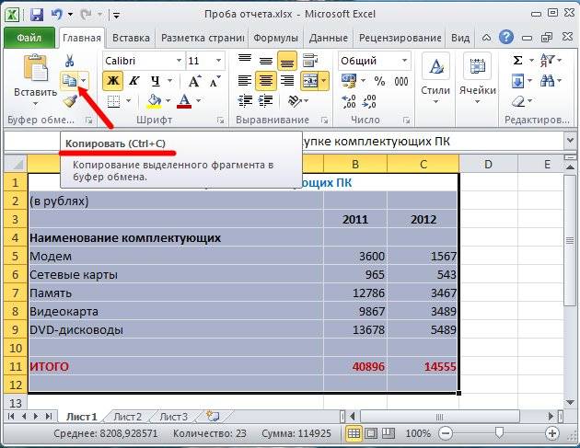Screen dimensions: 580x448
Task: Open Excel Help question mark
Action: coord(506,38)
